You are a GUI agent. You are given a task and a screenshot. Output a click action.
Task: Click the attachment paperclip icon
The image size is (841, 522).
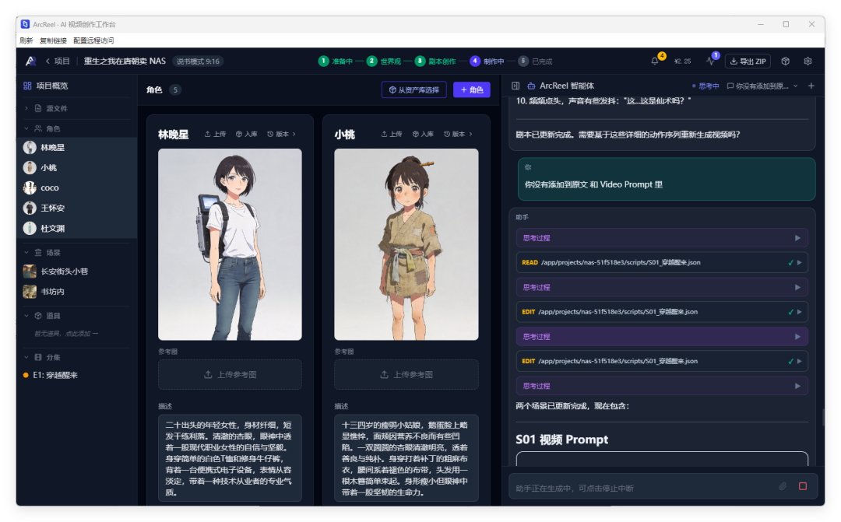[x=783, y=486]
